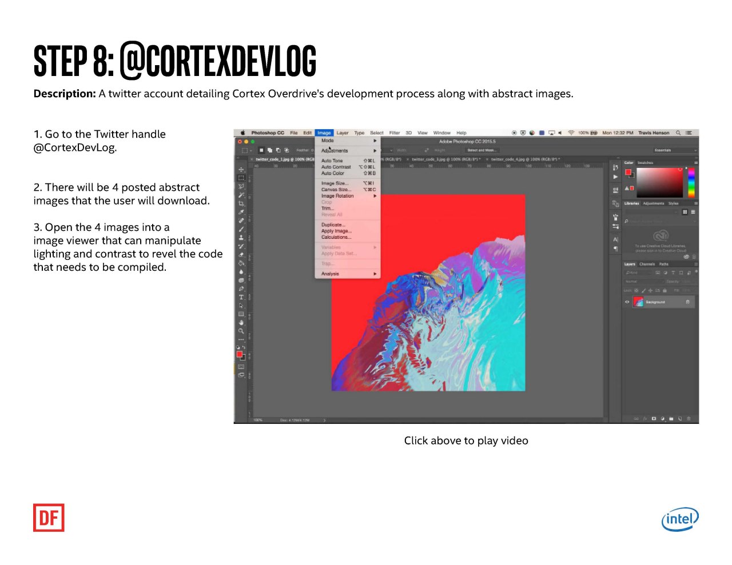Screen dimensions: 732x565
Task: Toggle Quick Mask mode
Action: [241, 367]
